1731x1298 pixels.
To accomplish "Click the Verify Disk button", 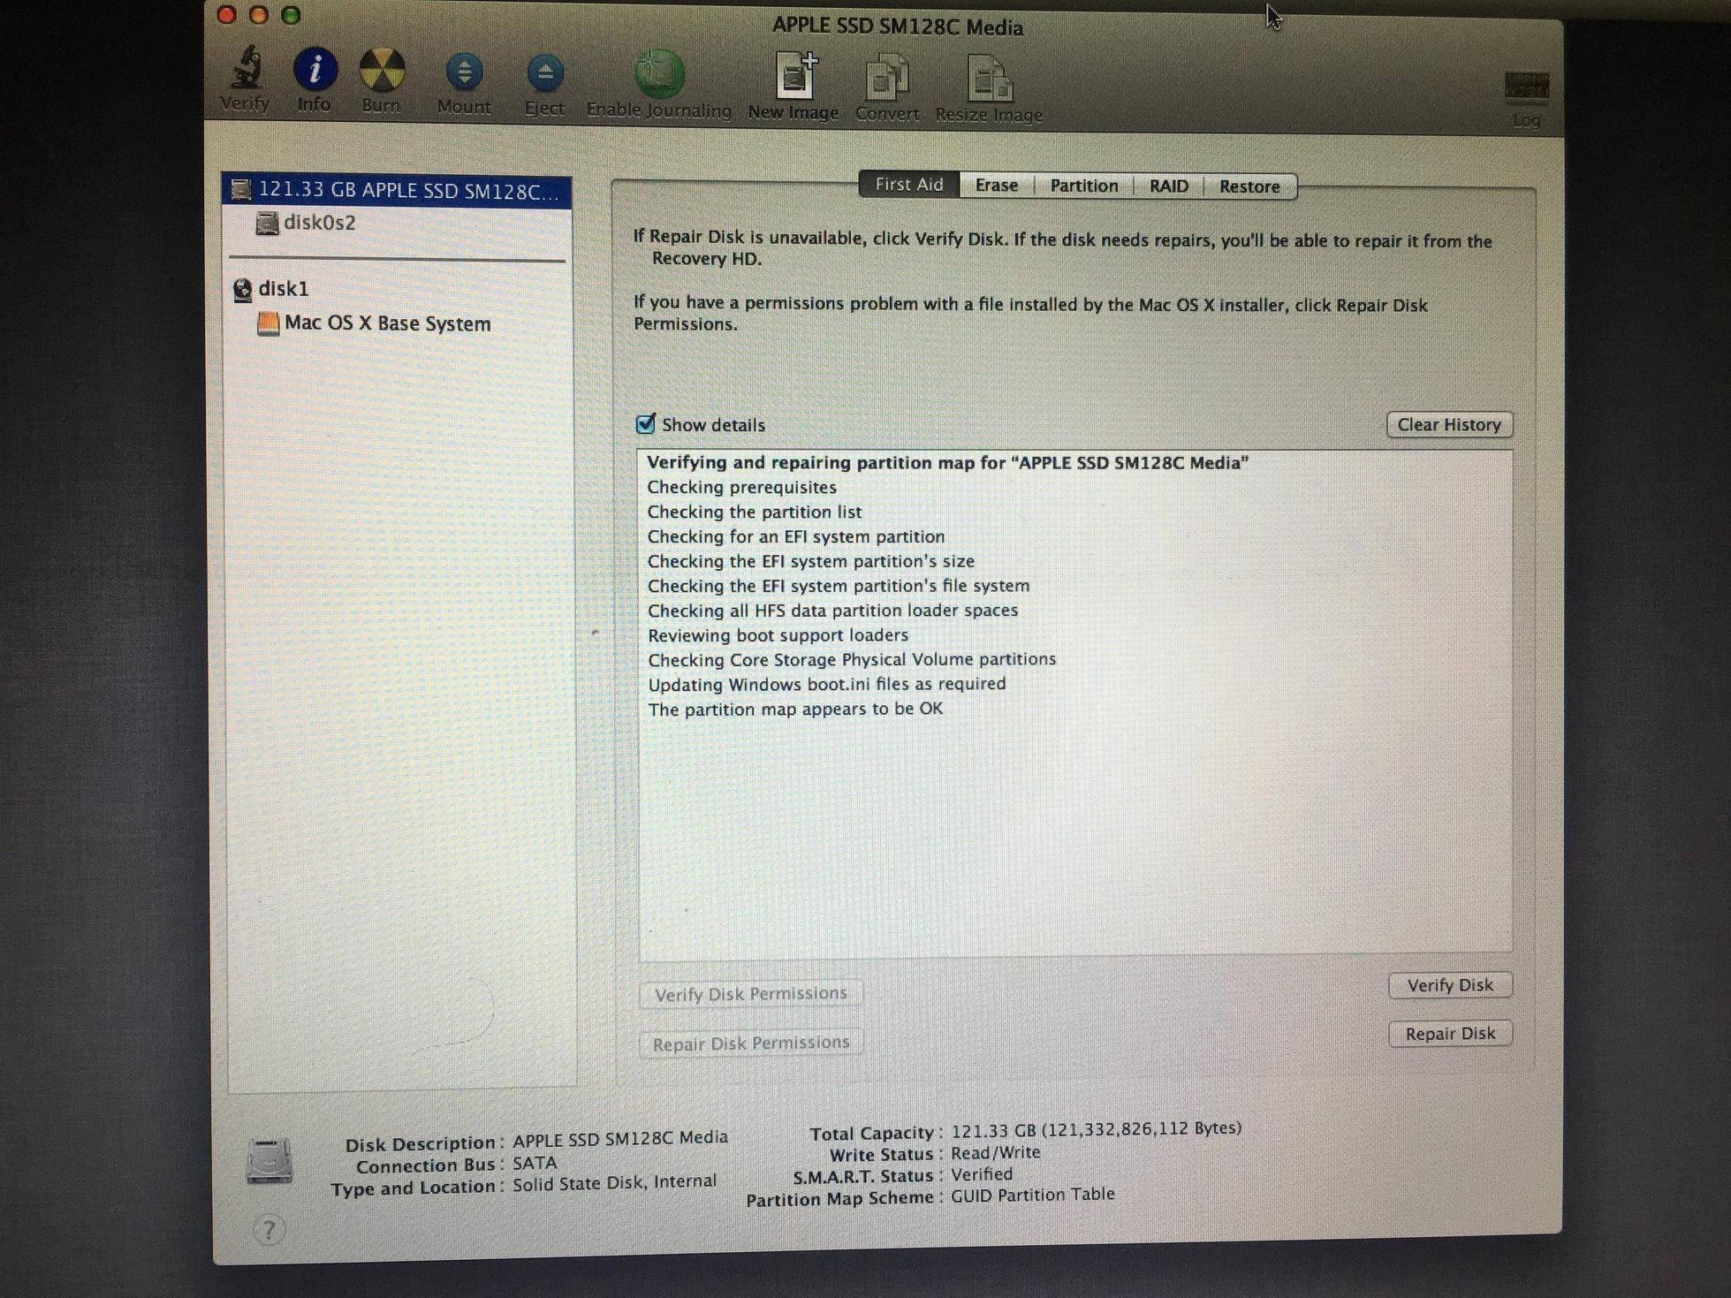I will tap(1447, 984).
